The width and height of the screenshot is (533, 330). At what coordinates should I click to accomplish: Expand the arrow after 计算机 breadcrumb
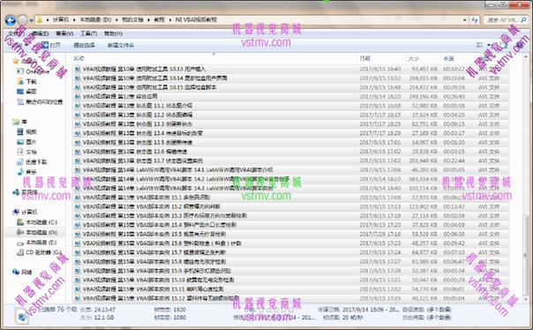74,20
